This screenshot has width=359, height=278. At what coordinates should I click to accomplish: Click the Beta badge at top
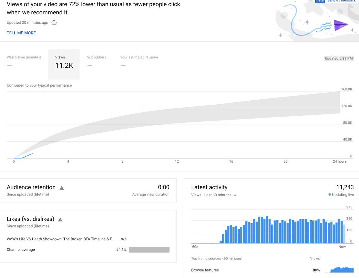point(320,1)
